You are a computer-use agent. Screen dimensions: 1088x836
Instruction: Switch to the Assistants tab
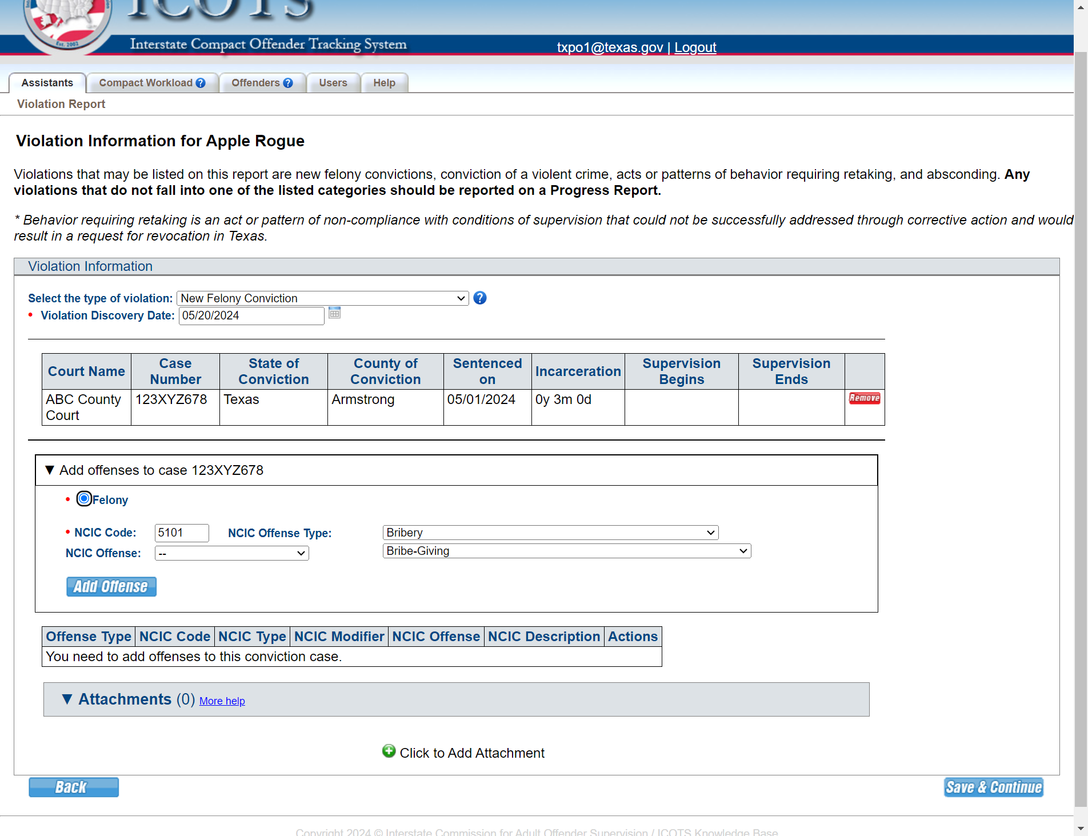coord(47,83)
